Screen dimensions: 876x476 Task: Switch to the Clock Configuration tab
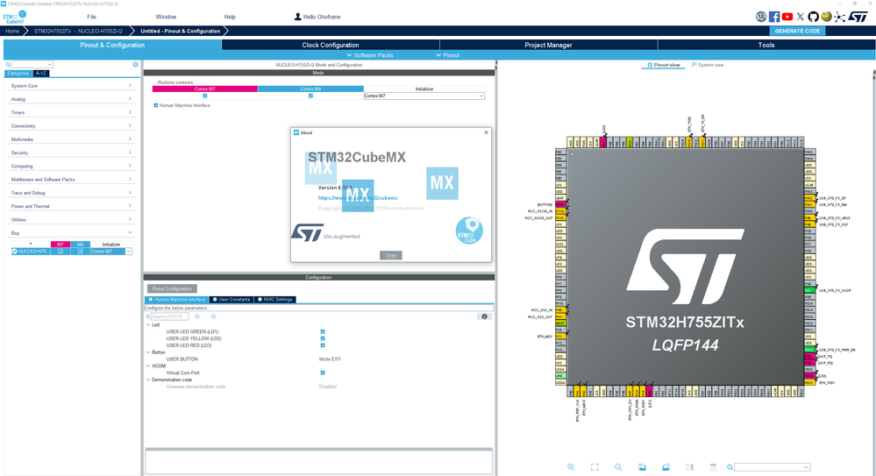[331, 45]
